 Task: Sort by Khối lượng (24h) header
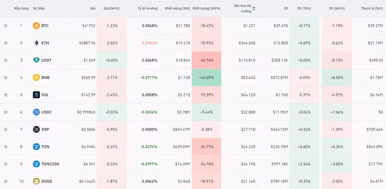pyautogui.click(x=177, y=9)
